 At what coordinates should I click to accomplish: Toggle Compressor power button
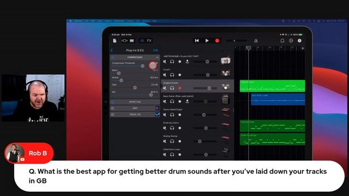(113, 57)
